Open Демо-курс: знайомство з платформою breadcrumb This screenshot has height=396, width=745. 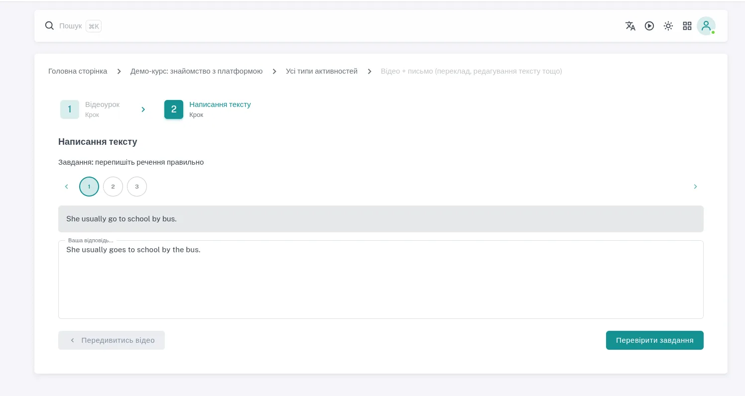(x=197, y=71)
